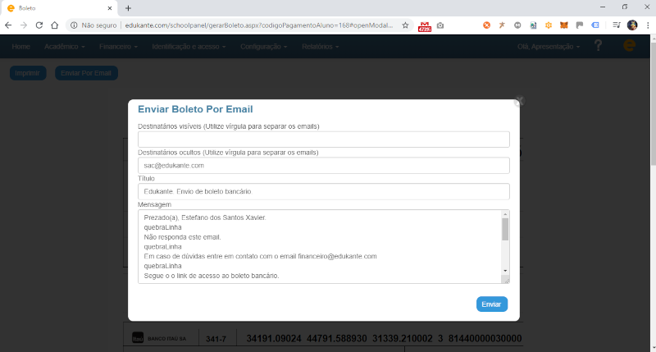
Task: Click the camera screenshot extension icon
Action: pyautogui.click(x=440, y=25)
